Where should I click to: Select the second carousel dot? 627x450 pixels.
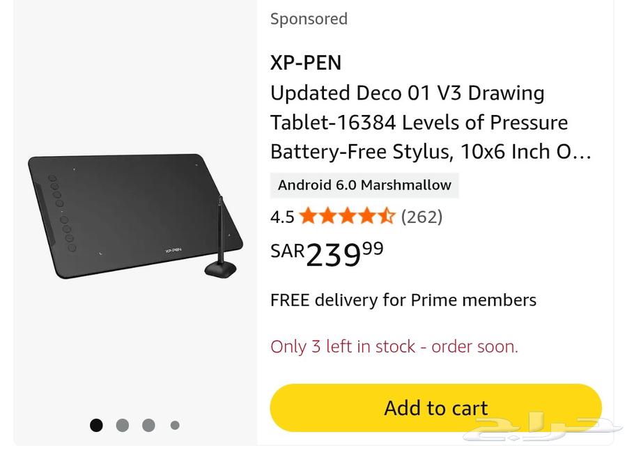coord(123,425)
